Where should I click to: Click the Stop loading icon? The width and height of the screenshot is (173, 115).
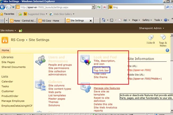[x=105, y=7]
